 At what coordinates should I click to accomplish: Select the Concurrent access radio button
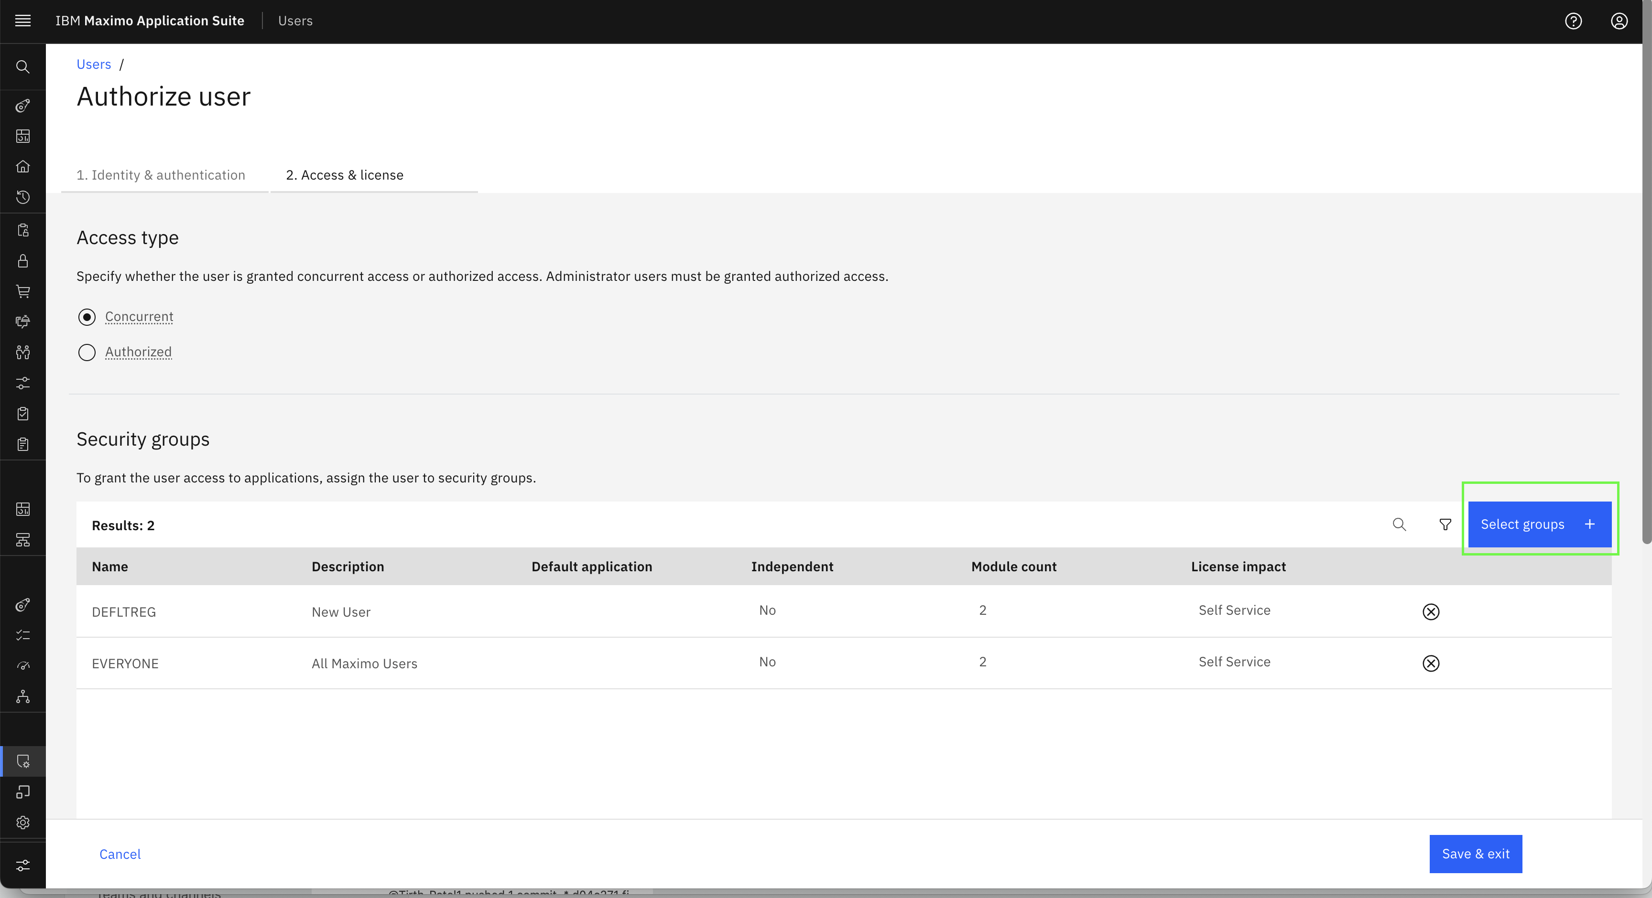(87, 317)
